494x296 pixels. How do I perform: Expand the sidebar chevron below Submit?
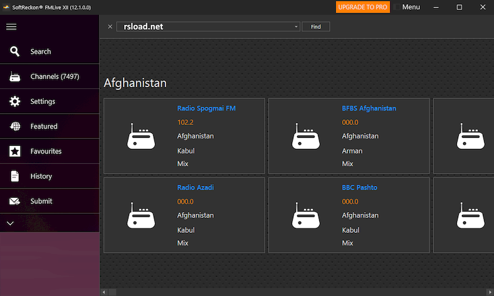click(10, 222)
